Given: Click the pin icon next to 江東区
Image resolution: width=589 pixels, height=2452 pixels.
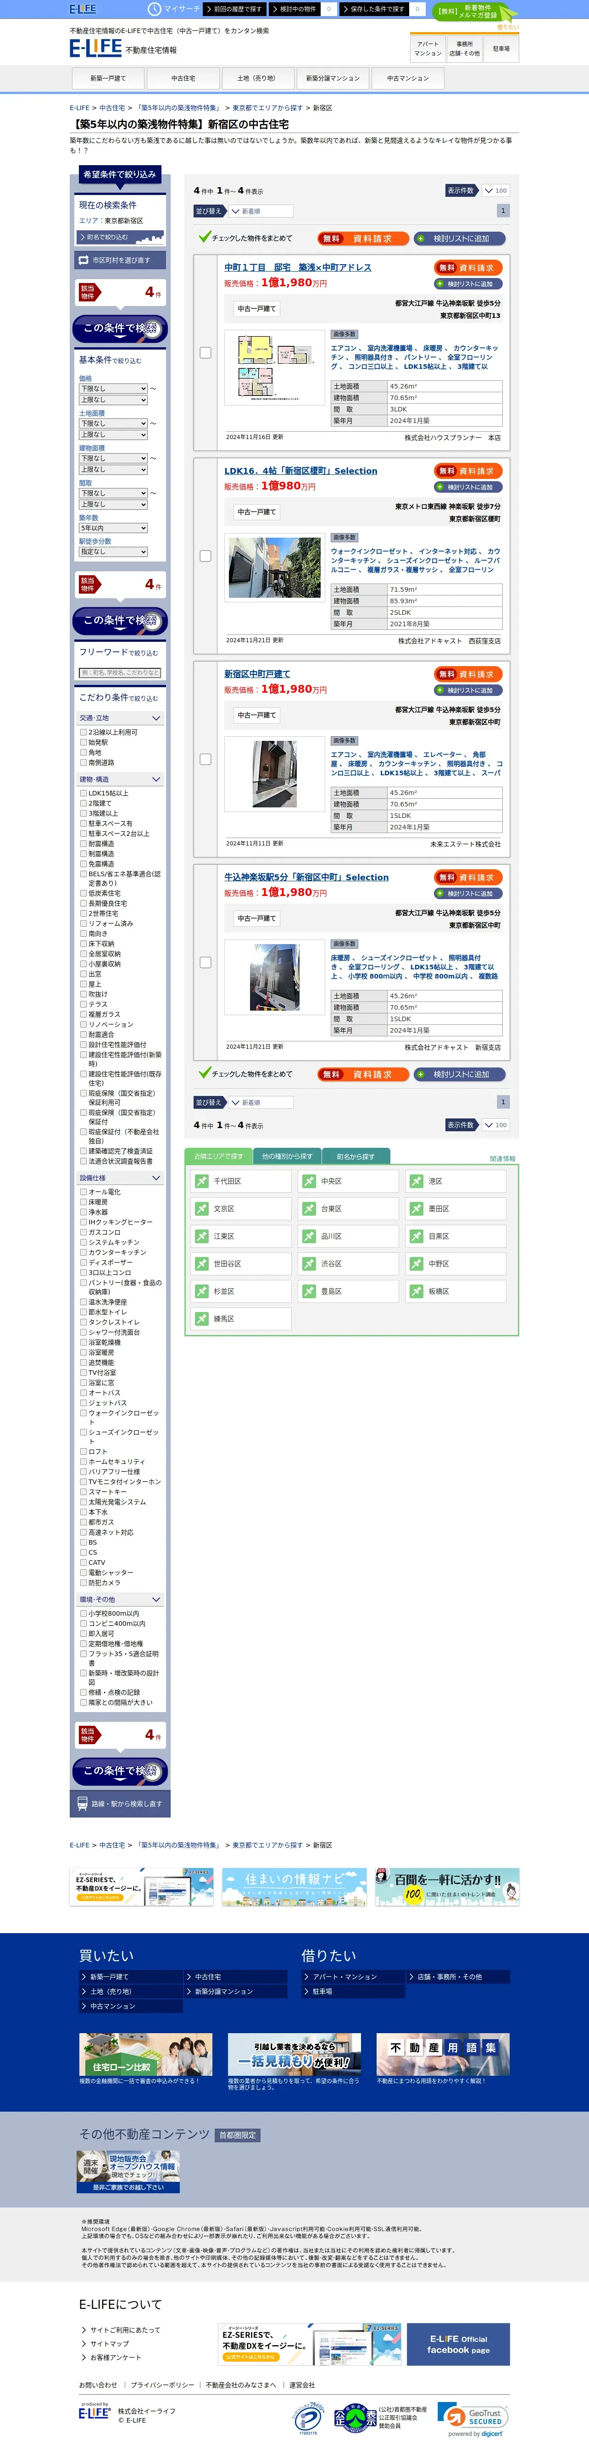Looking at the screenshot, I should 202,1236.
